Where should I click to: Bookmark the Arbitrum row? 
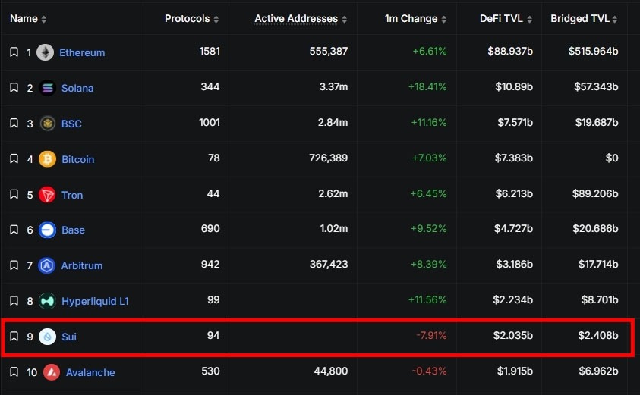14,265
